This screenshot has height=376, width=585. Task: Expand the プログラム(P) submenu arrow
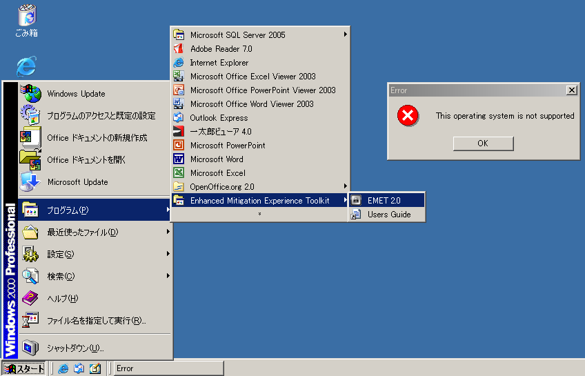point(168,210)
